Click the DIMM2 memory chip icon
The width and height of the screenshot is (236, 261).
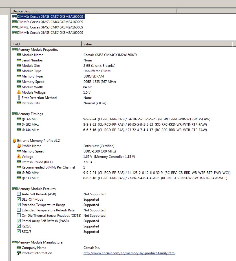[x=14, y=22]
